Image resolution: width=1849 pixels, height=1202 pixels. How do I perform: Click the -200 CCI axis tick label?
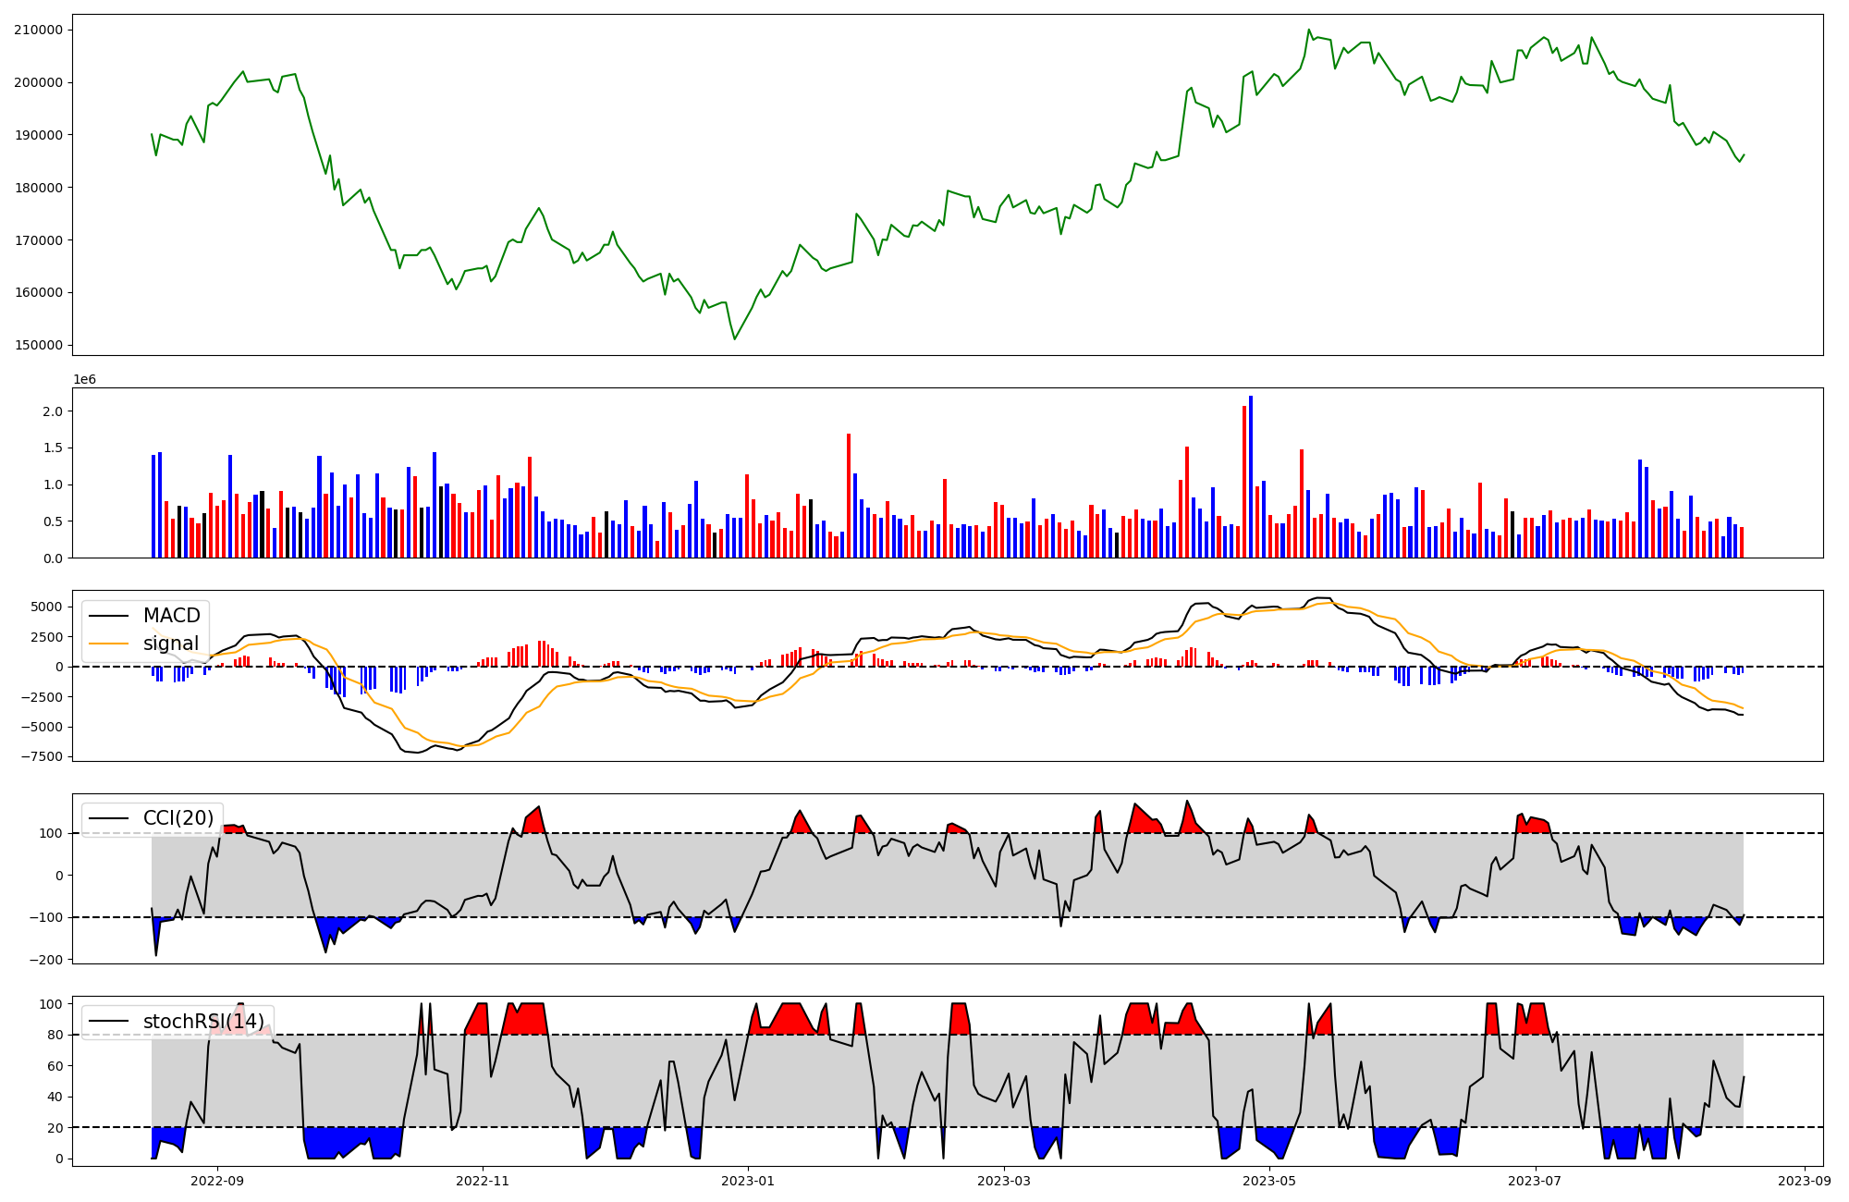(47, 960)
